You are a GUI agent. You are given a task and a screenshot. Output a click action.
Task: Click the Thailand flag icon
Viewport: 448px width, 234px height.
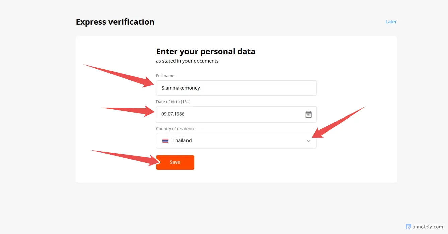(165, 141)
